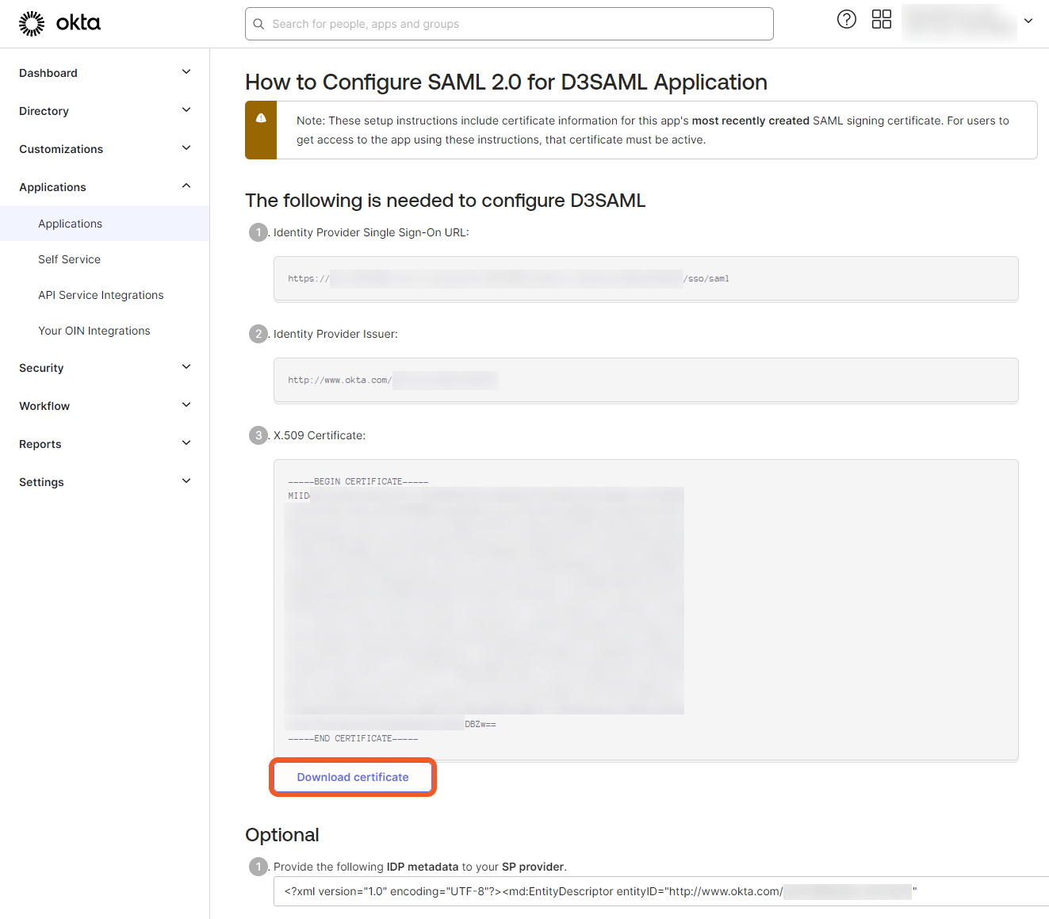Click the Okta logo
This screenshot has width=1049, height=919.
[x=59, y=24]
